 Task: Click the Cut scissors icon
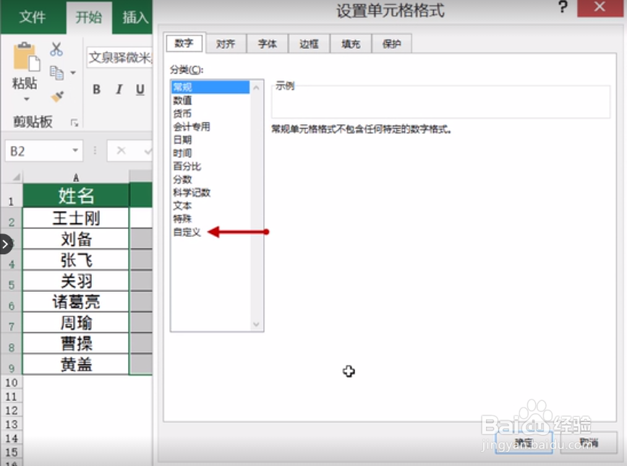point(56,50)
